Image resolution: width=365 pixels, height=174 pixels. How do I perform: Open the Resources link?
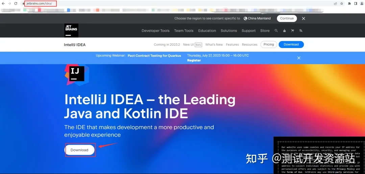click(x=249, y=45)
